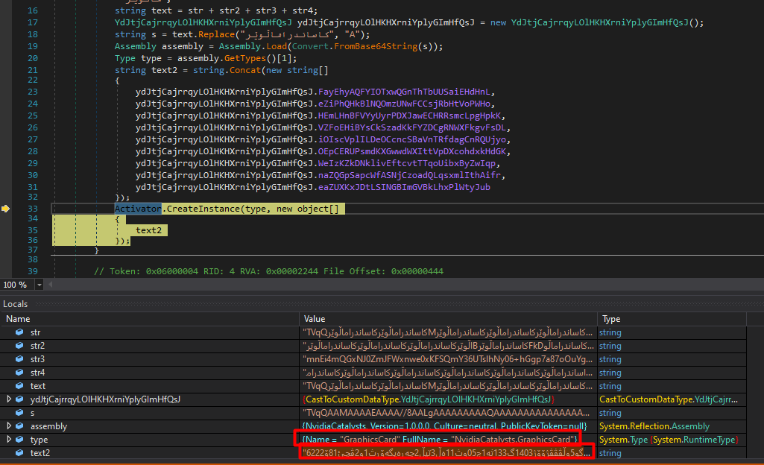Click the FromBase64String method on line 19
Image resolution: width=764 pixels, height=465 pixels.
point(376,46)
